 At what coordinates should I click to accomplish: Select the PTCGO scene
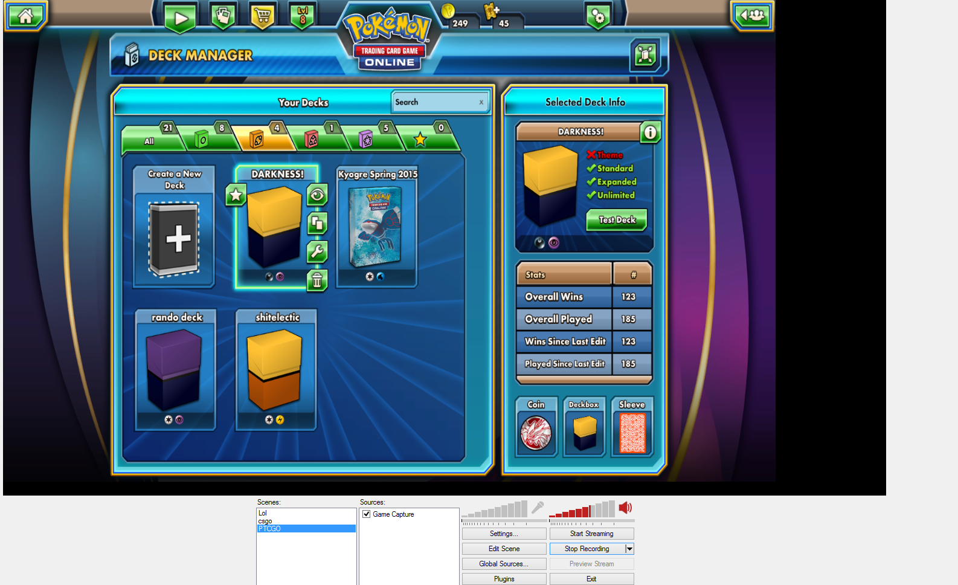point(306,529)
